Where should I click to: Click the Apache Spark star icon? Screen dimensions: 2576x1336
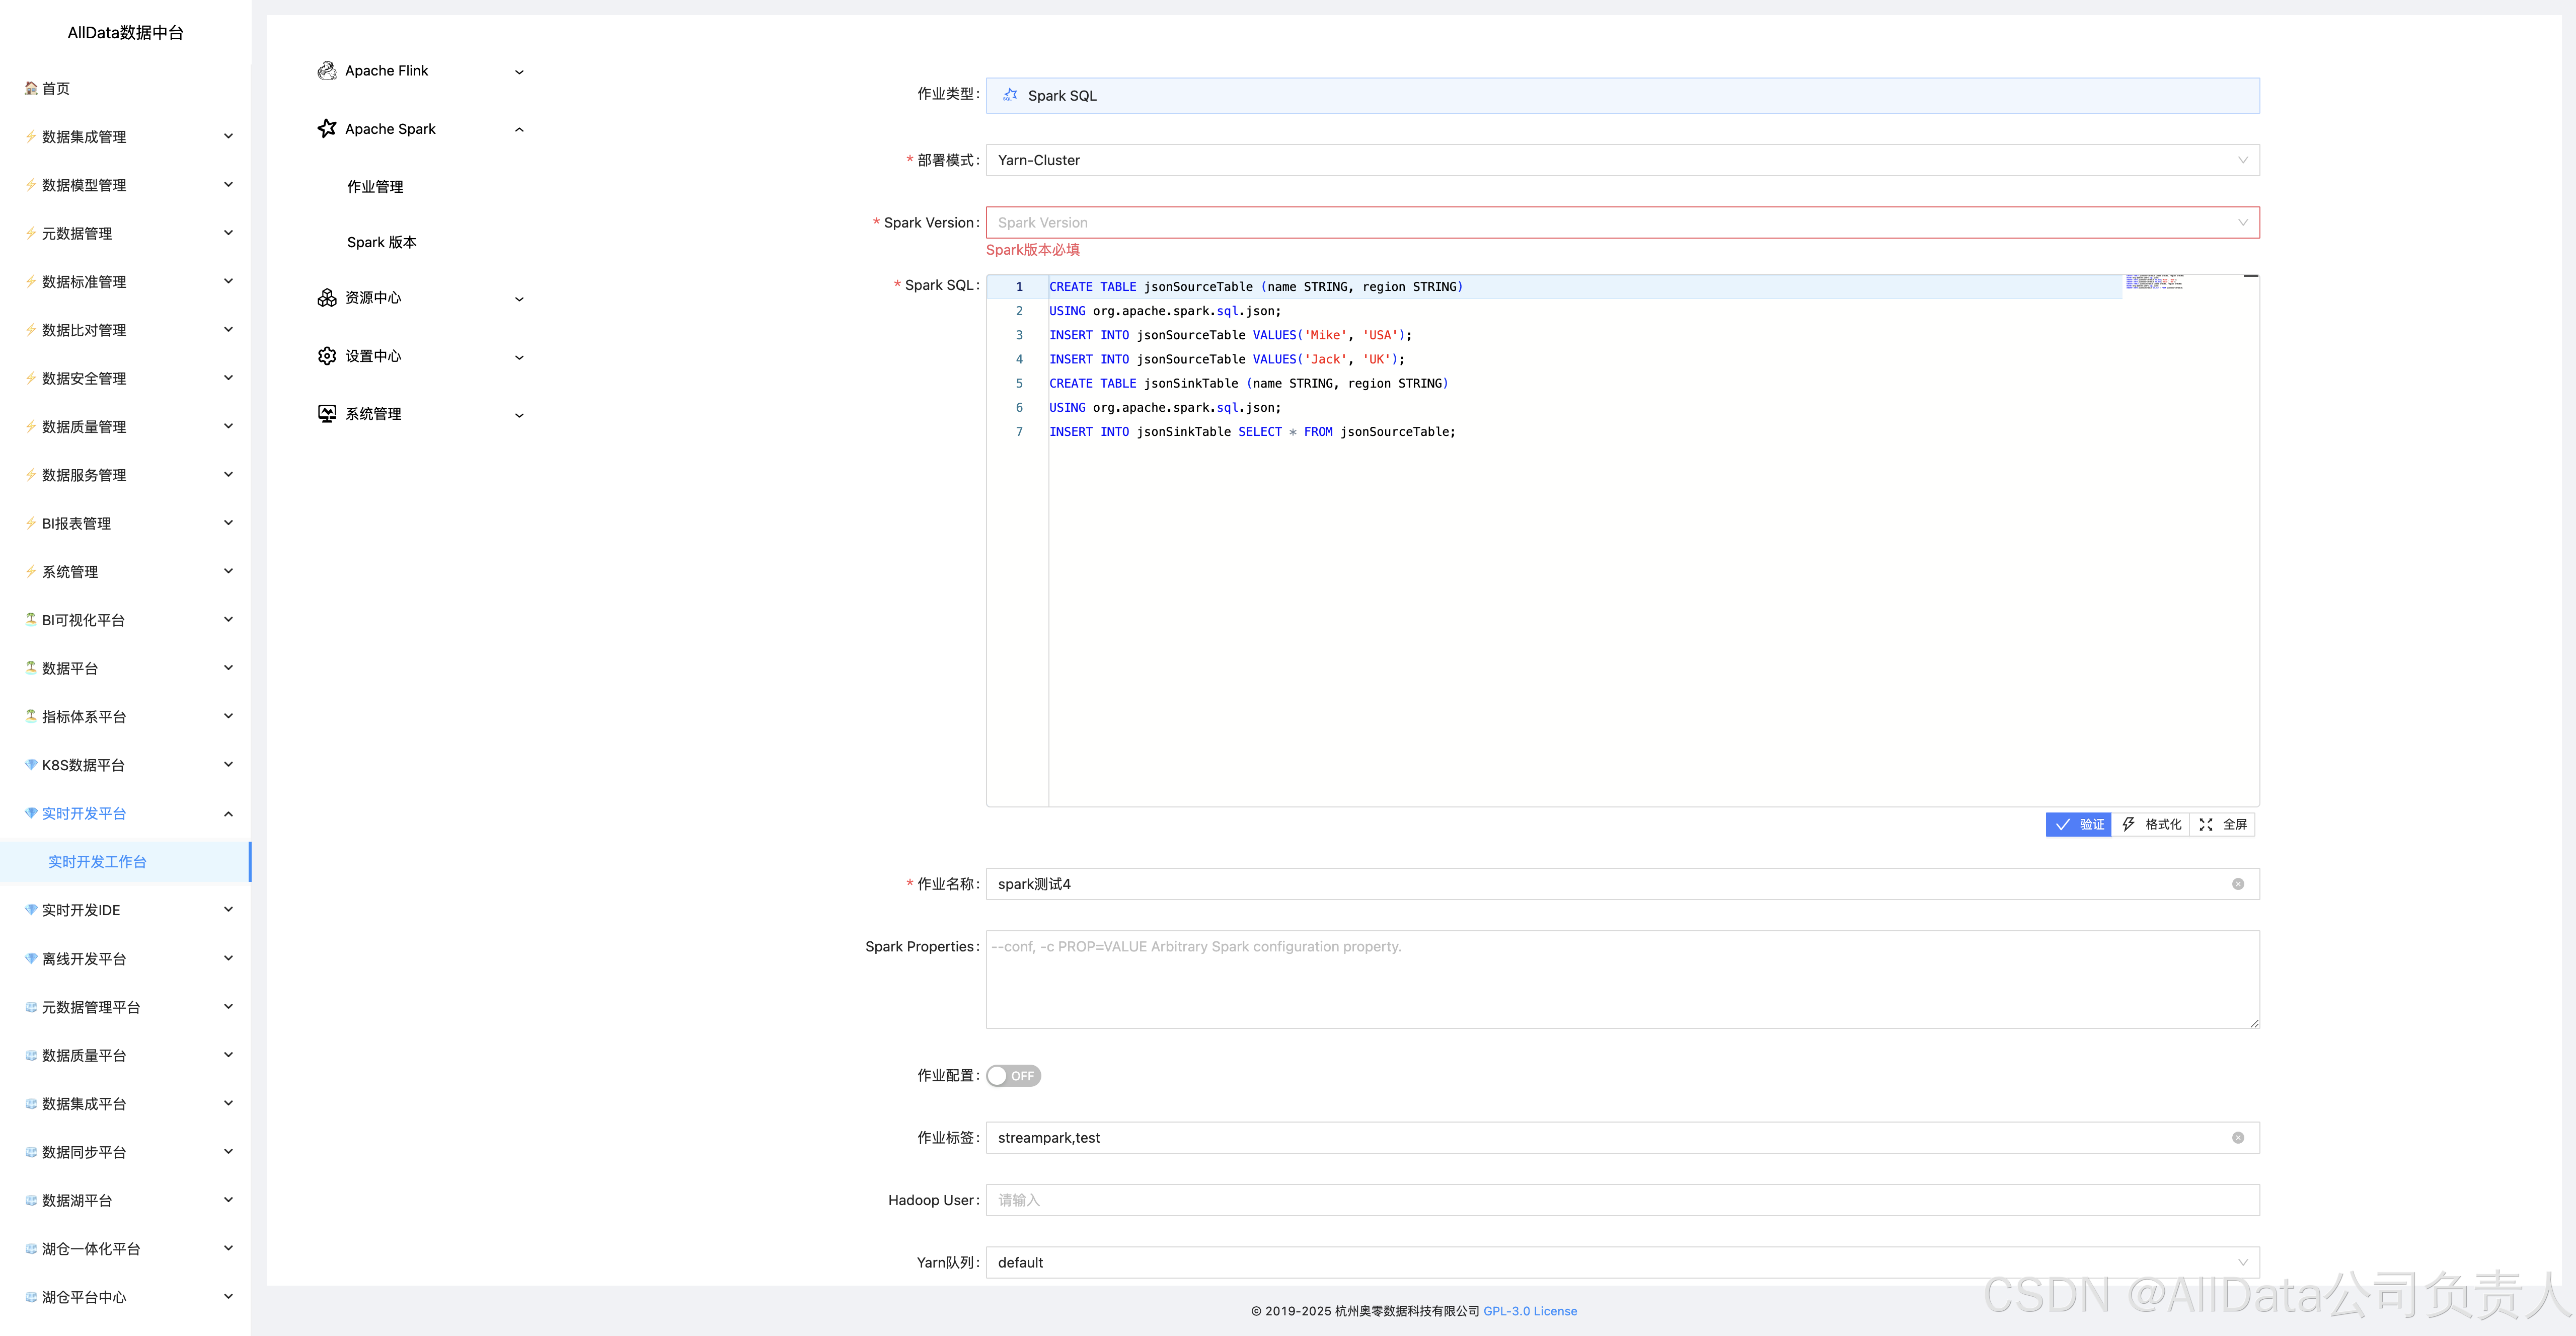click(327, 128)
